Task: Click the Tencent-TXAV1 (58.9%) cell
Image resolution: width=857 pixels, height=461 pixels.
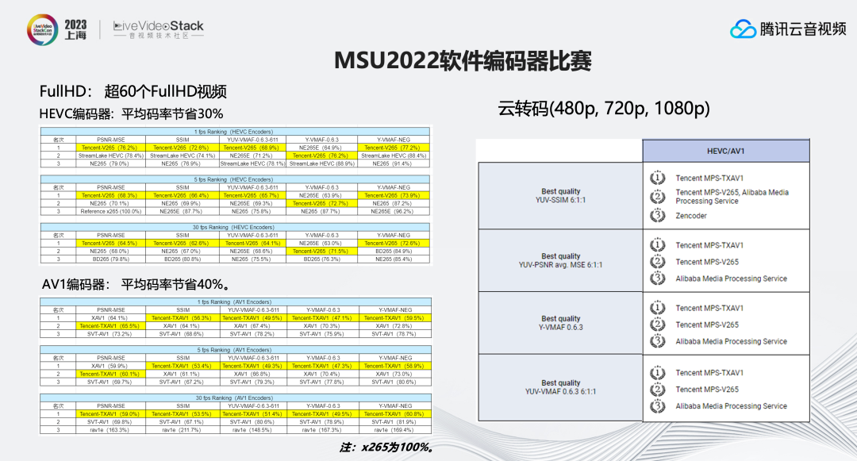Action: click(x=394, y=366)
